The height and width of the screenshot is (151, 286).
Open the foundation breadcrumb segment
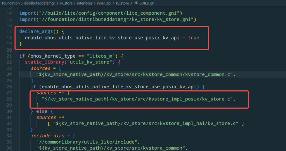point(11,3)
